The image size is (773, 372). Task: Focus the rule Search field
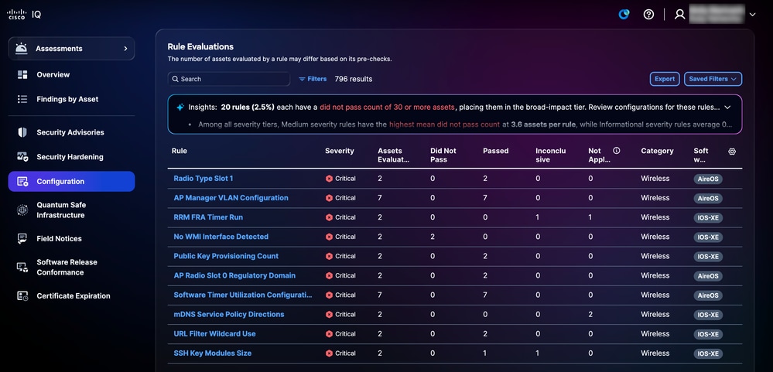pos(229,79)
